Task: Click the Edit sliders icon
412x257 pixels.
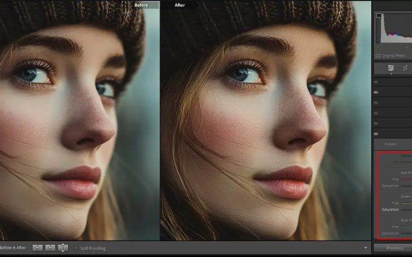Action: (x=391, y=68)
